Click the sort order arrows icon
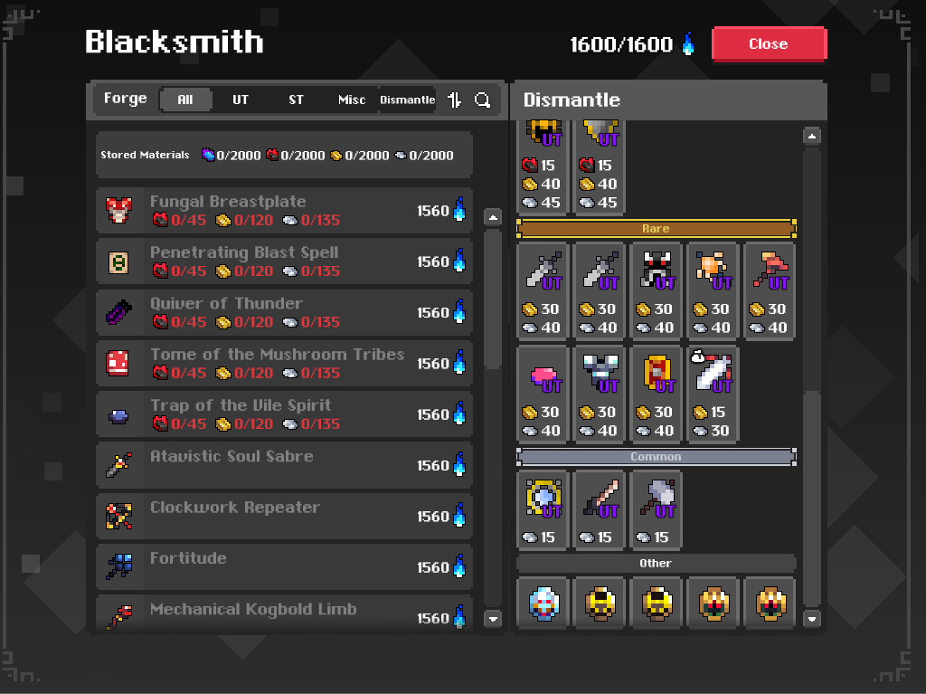The height and width of the screenshot is (694, 926). click(454, 100)
